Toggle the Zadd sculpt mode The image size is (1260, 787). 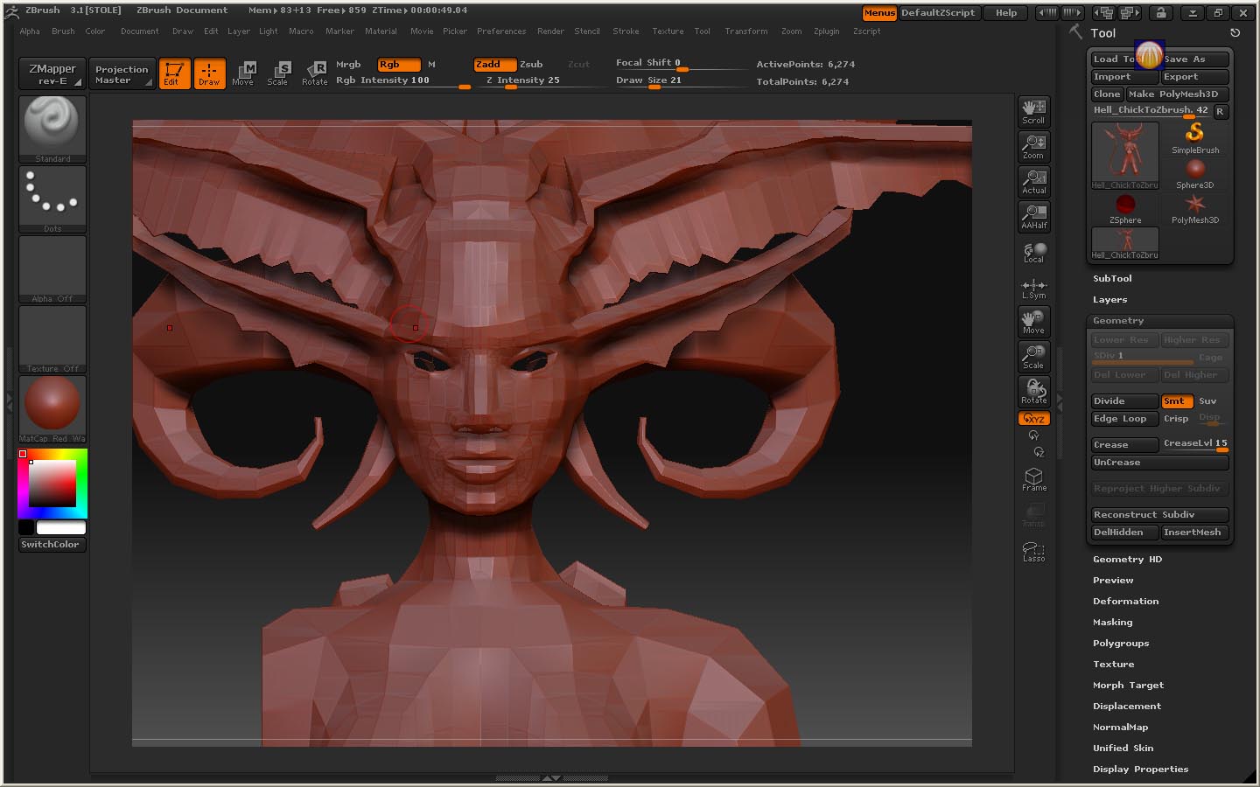pyautogui.click(x=493, y=65)
